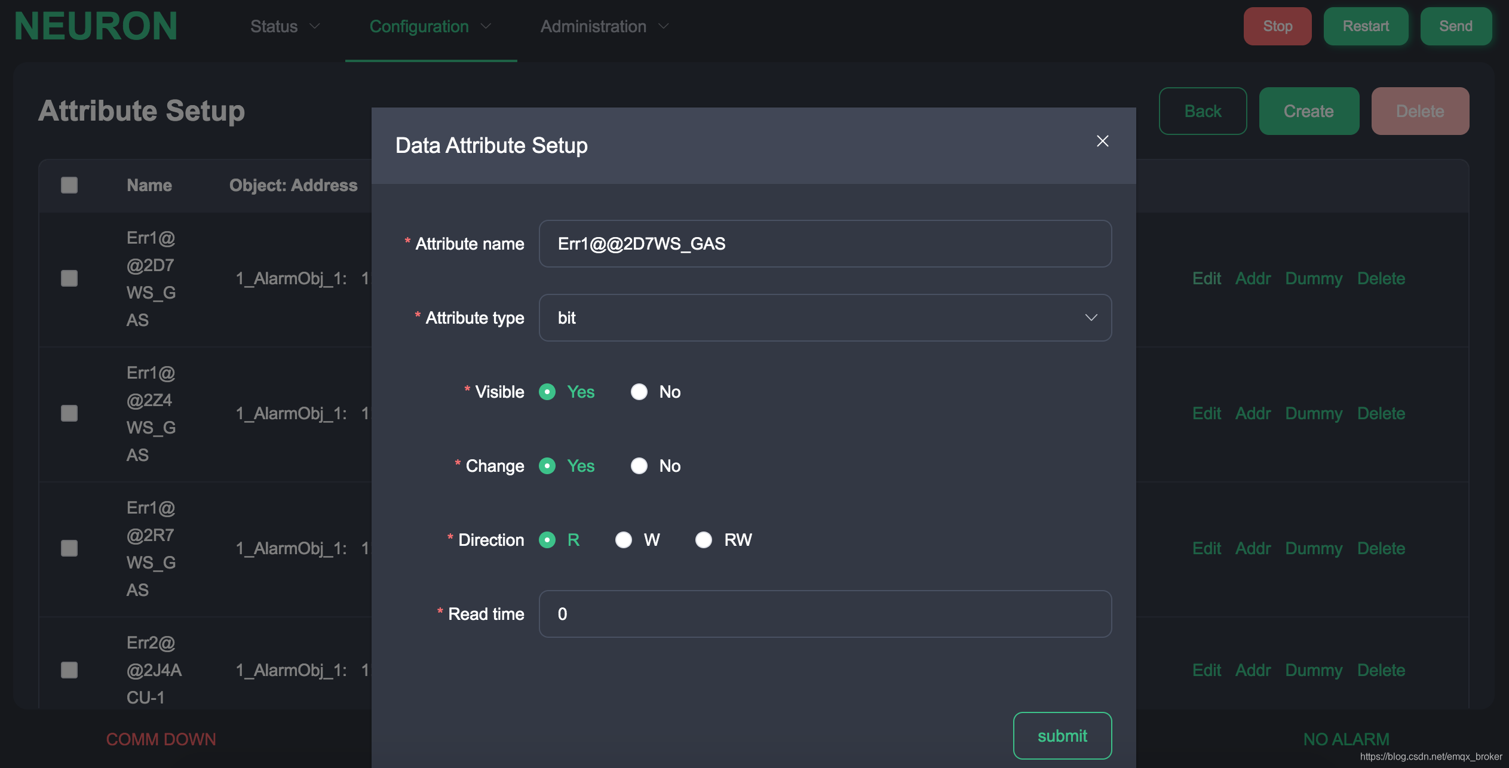Open the Attribute type dropdown showing bit
Screen dimensions: 1509x768
825,318
